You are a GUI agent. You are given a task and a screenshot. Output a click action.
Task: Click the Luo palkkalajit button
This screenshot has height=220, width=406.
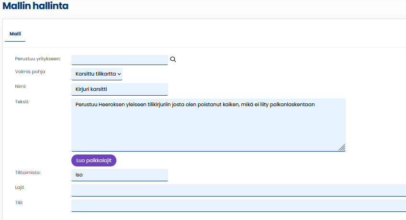pos(94,161)
